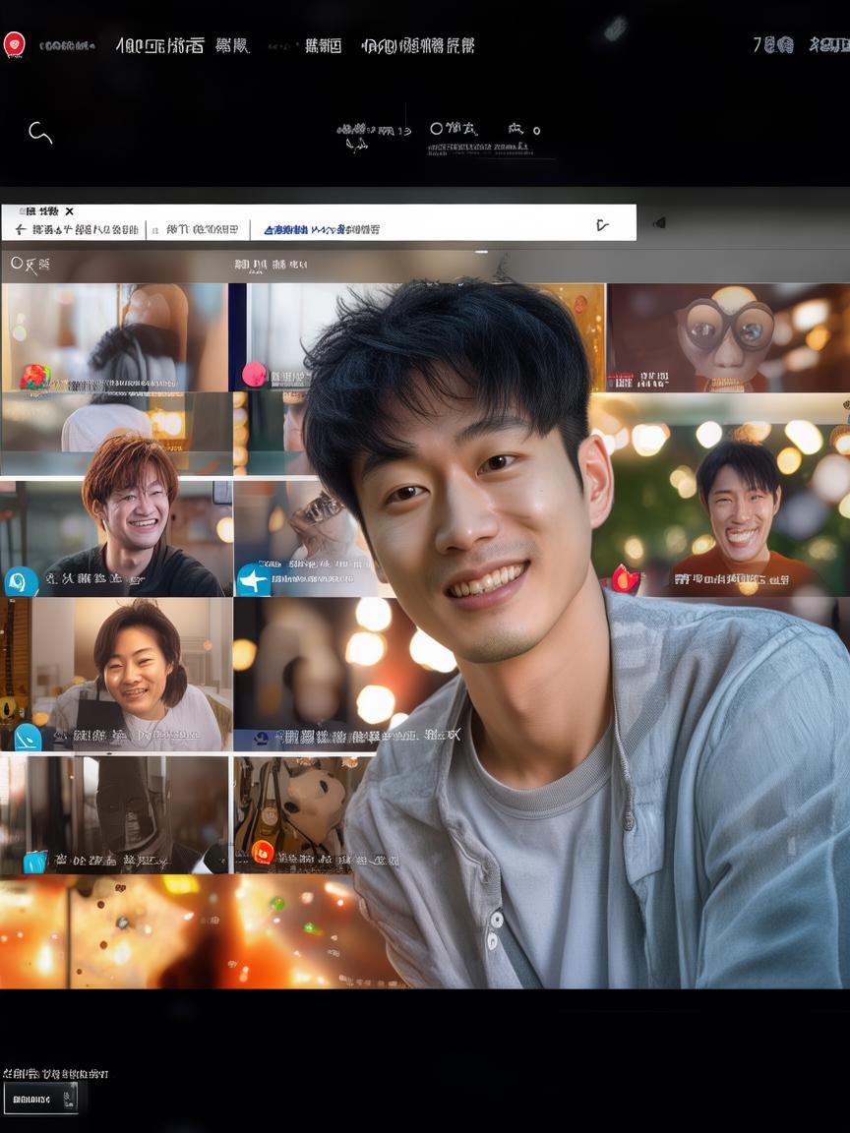
Task: Click the small speaker arrow right of the white bar
Action: point(659,222)
